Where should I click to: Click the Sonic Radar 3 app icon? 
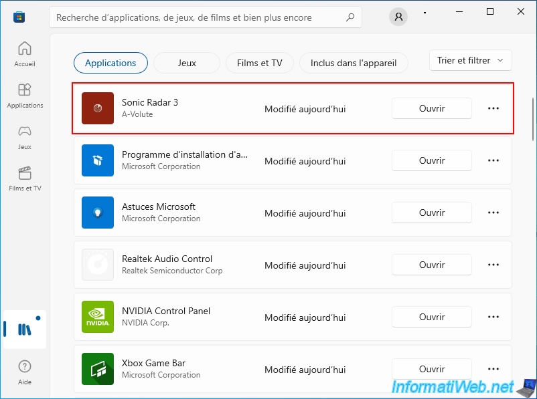[x=98, y=108]
